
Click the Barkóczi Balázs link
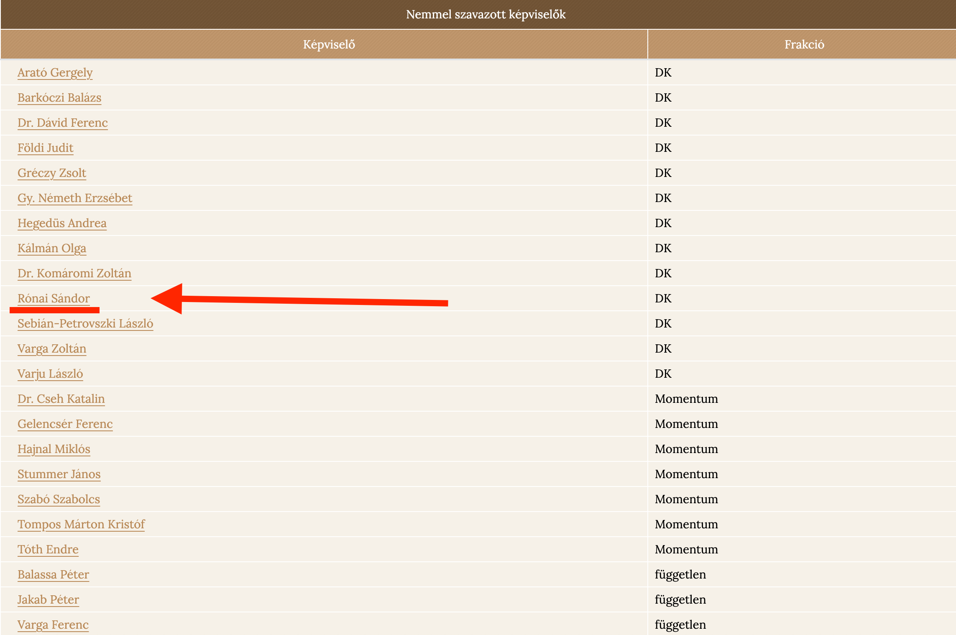(x=59, y=98)
